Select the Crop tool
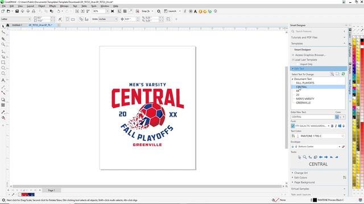Image resolution: width=364 pixels, height=204 pixels. pos(3,39)
